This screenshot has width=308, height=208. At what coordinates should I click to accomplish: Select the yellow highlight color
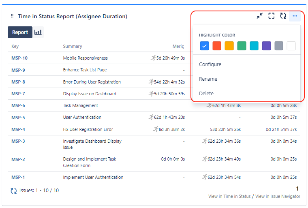pos(229,46)
